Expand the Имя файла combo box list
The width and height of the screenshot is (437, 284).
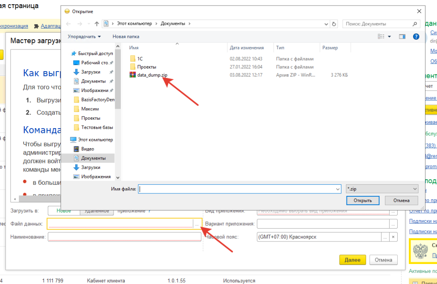click(338, 189)
